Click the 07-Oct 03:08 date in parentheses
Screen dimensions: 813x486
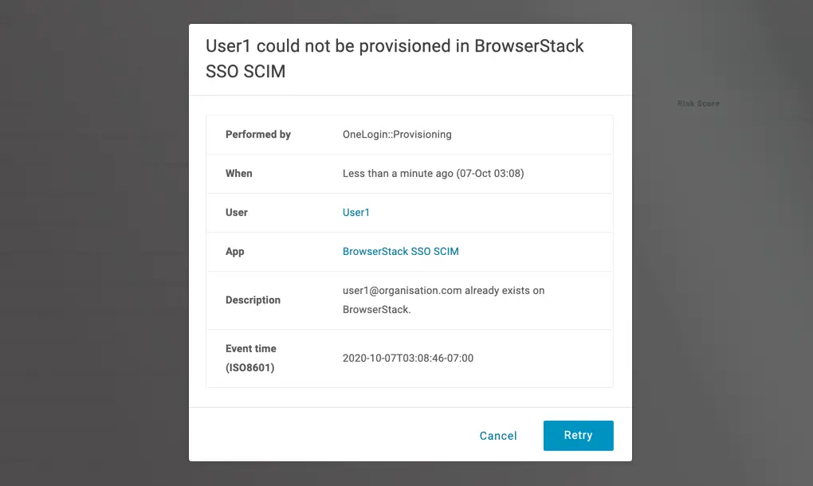click(490, 174)
